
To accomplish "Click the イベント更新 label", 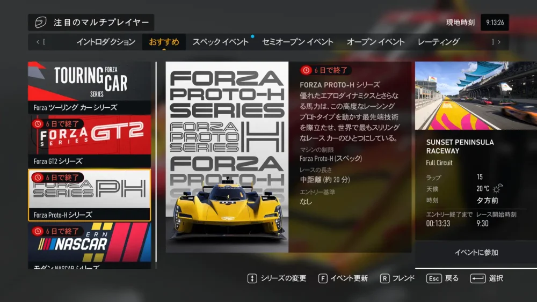I will pos(349,278).
